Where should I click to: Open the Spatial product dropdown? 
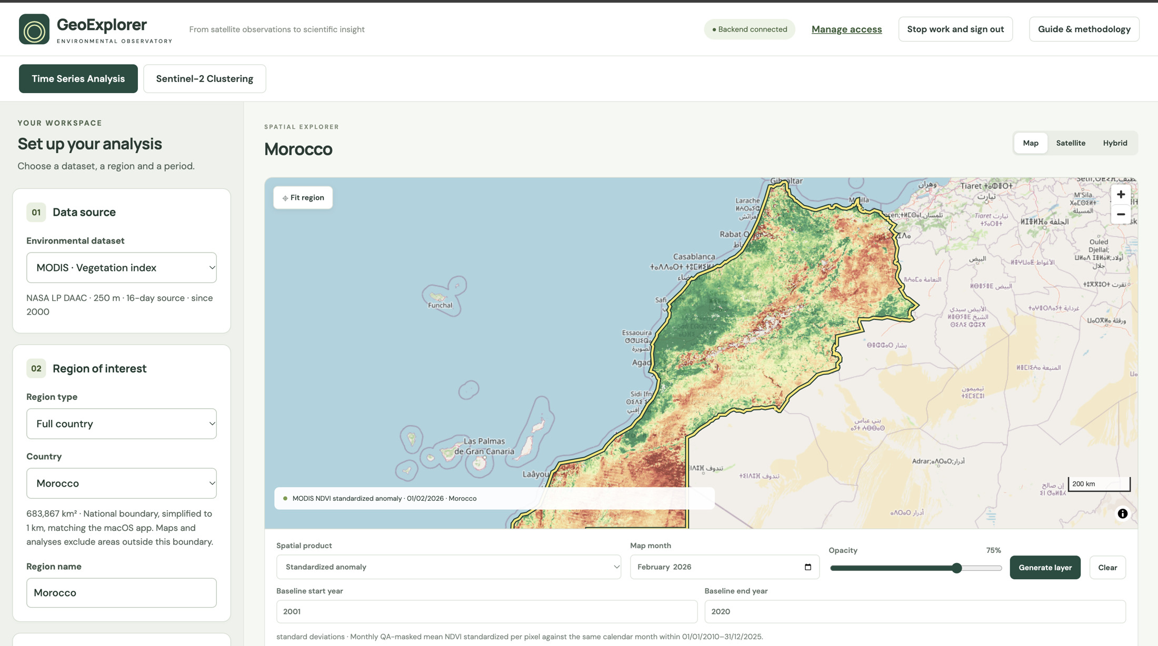click(448, 567)
